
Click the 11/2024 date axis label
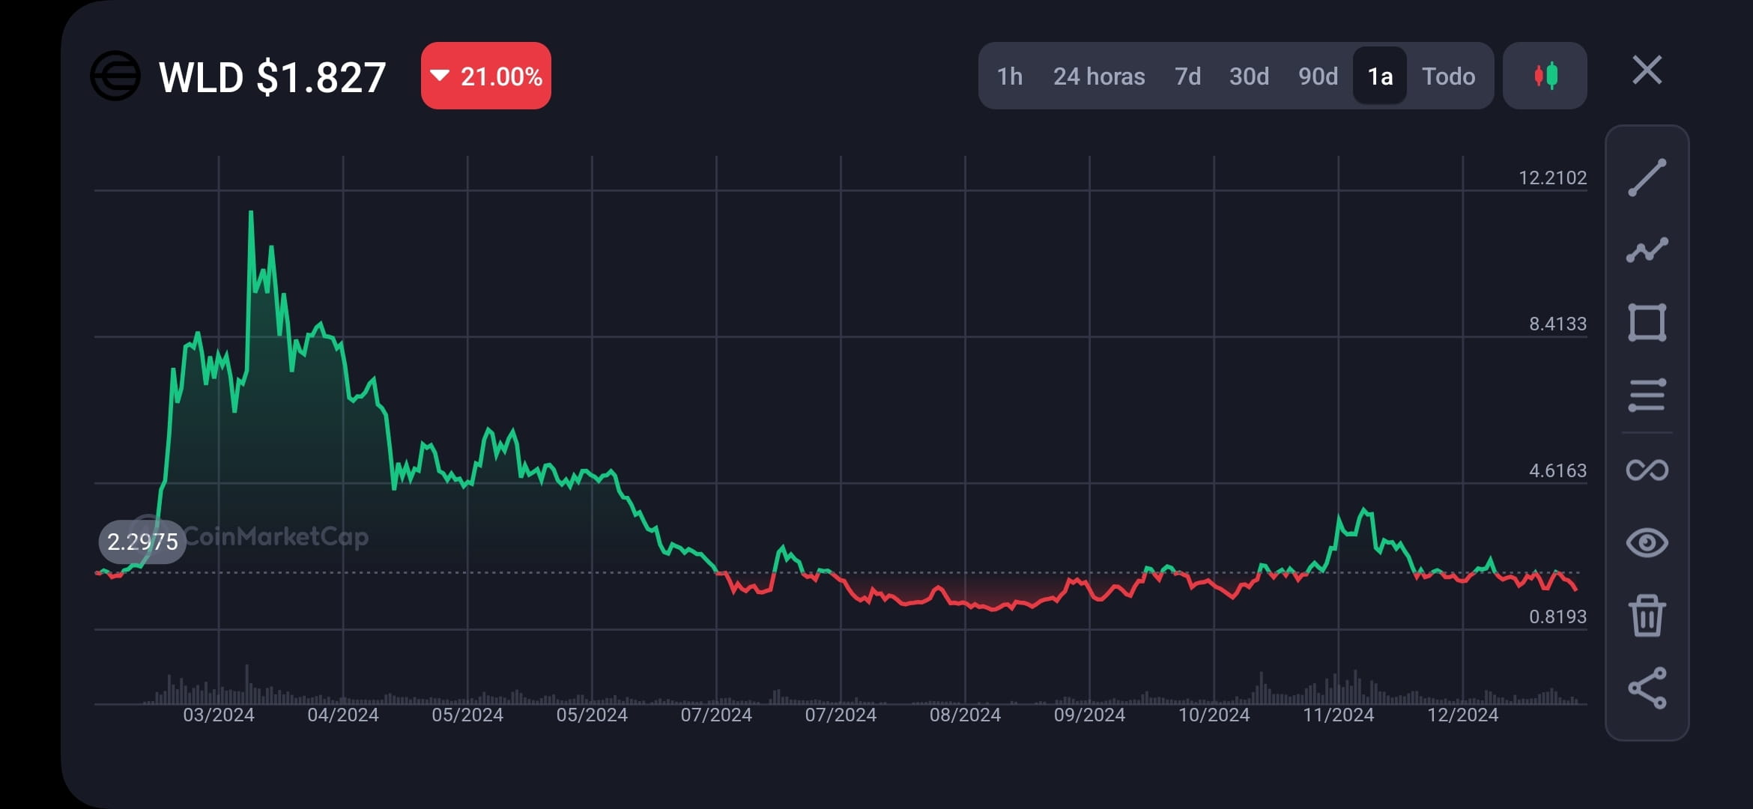tap(1338, 715)
